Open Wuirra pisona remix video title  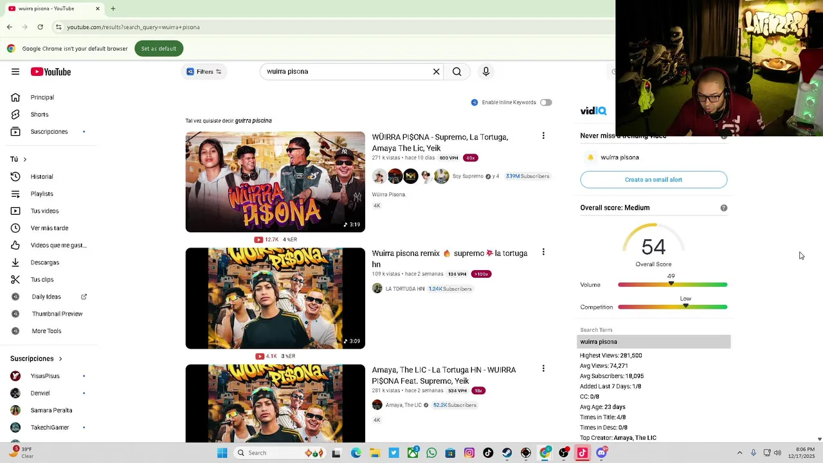(x=449, y=259)
